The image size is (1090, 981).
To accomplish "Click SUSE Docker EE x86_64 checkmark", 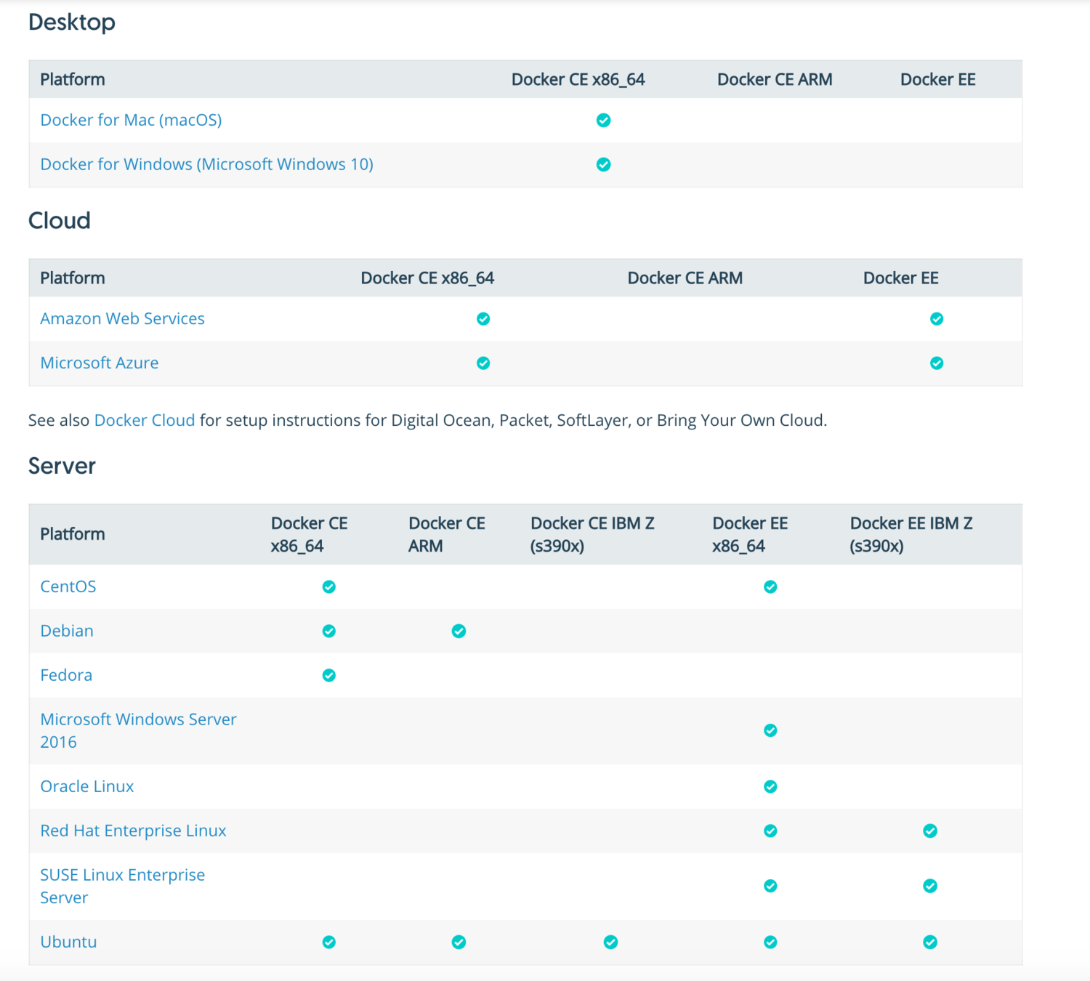I will (x=770, y=886).
